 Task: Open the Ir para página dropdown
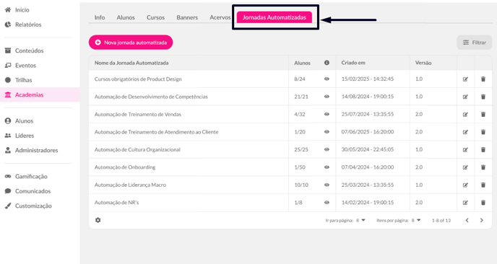point(360,220)
